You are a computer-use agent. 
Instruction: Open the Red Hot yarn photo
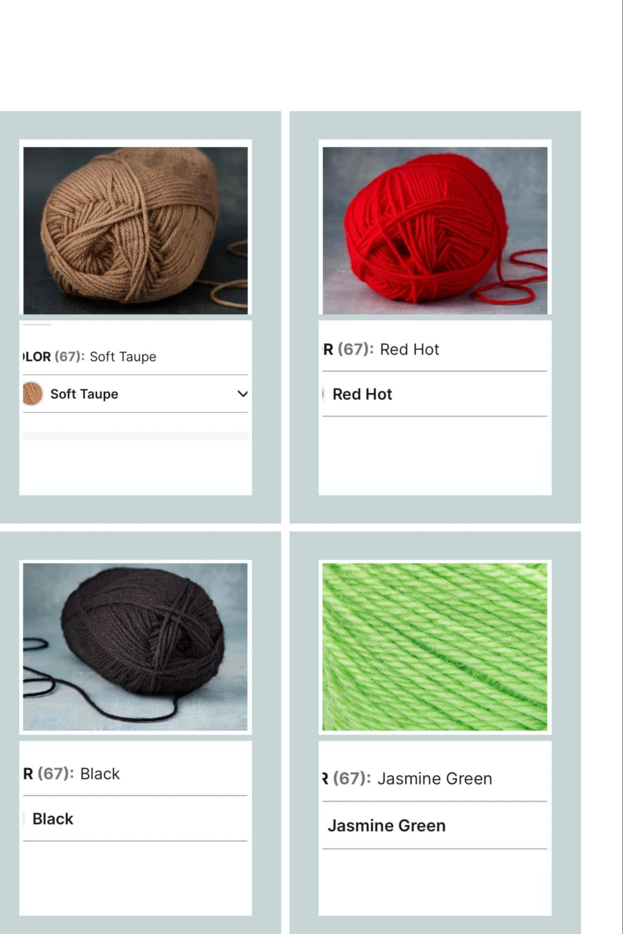click(435, 230)
